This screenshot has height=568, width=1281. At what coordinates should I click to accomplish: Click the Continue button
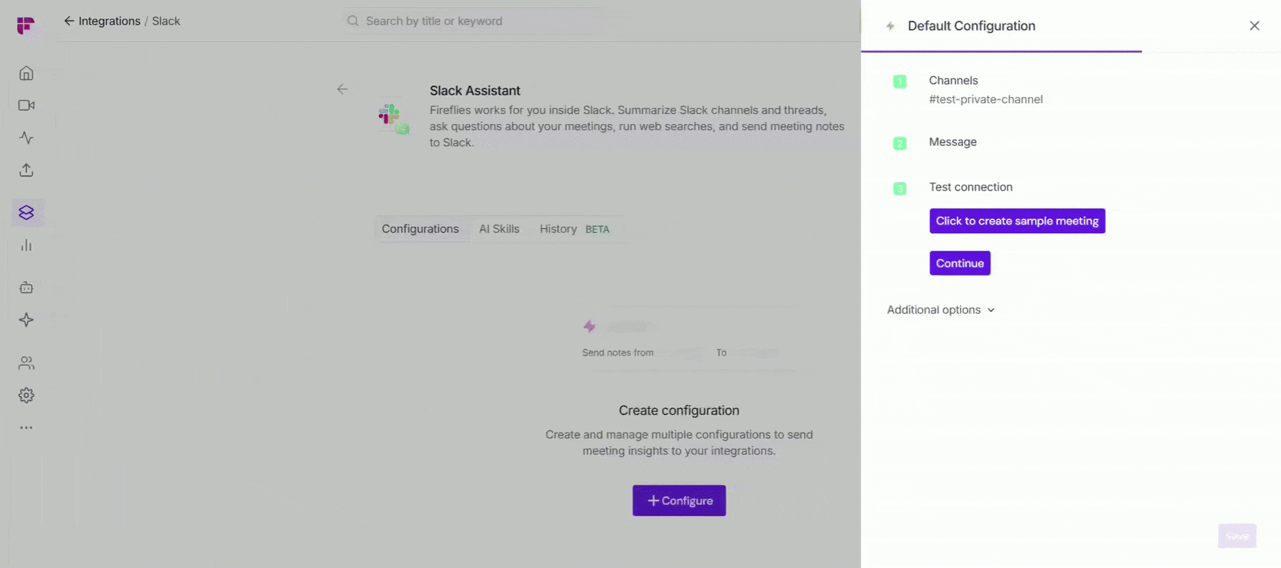tap(959, 263)
